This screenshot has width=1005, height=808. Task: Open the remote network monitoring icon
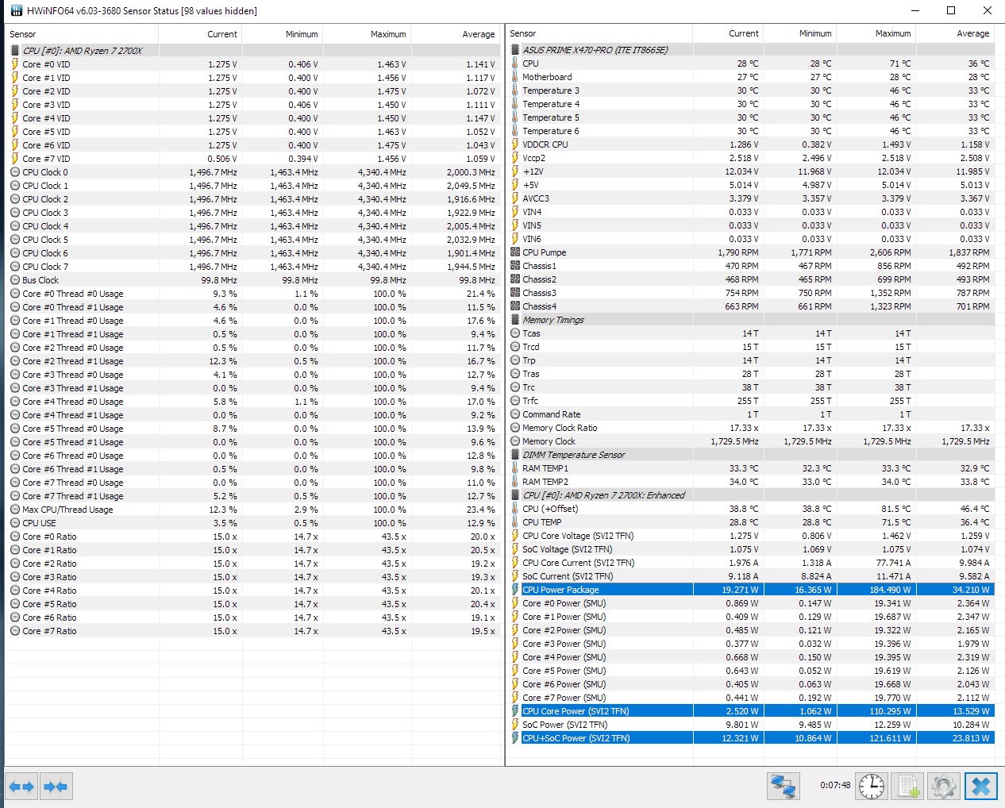[x=784, y=786]
